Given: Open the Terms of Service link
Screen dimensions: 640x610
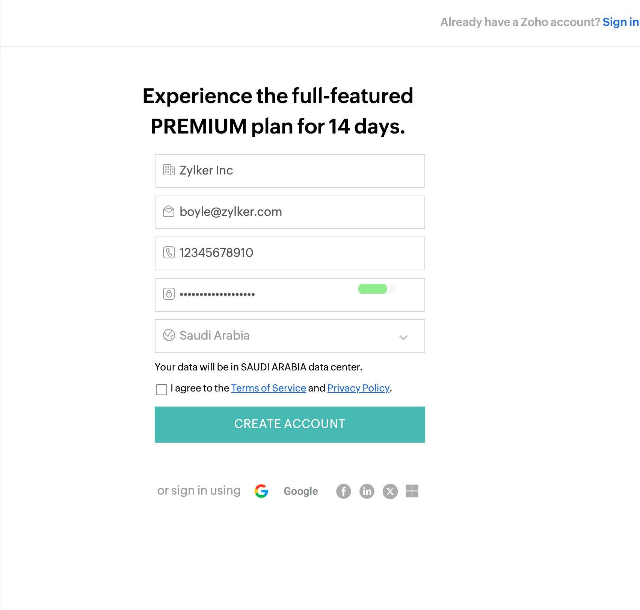Looking at the screenshot, I should click(x=269, y=388).
